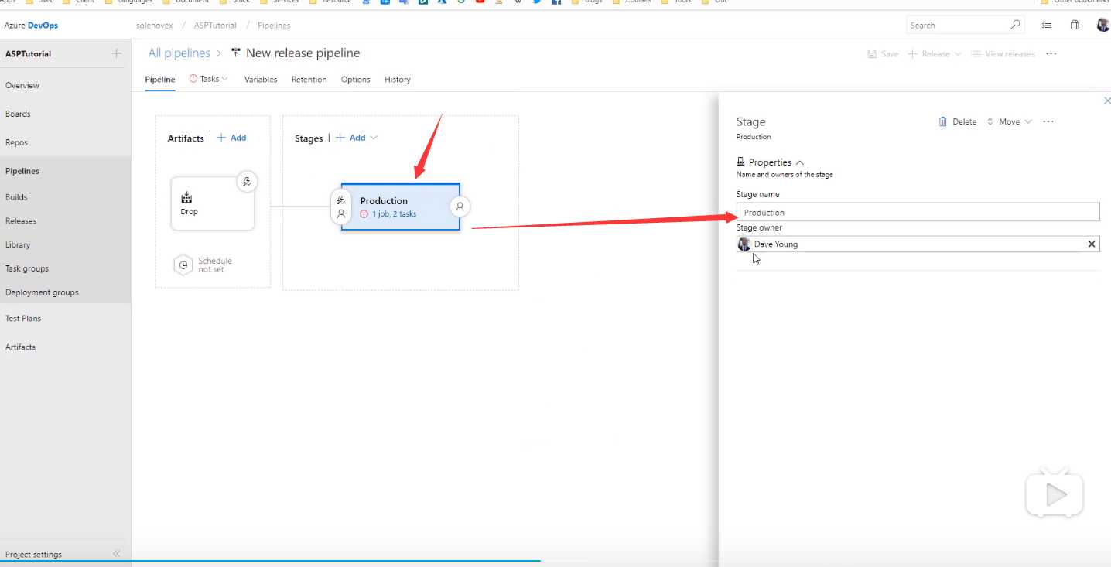Click the Stage name input field

click(918, 212)
